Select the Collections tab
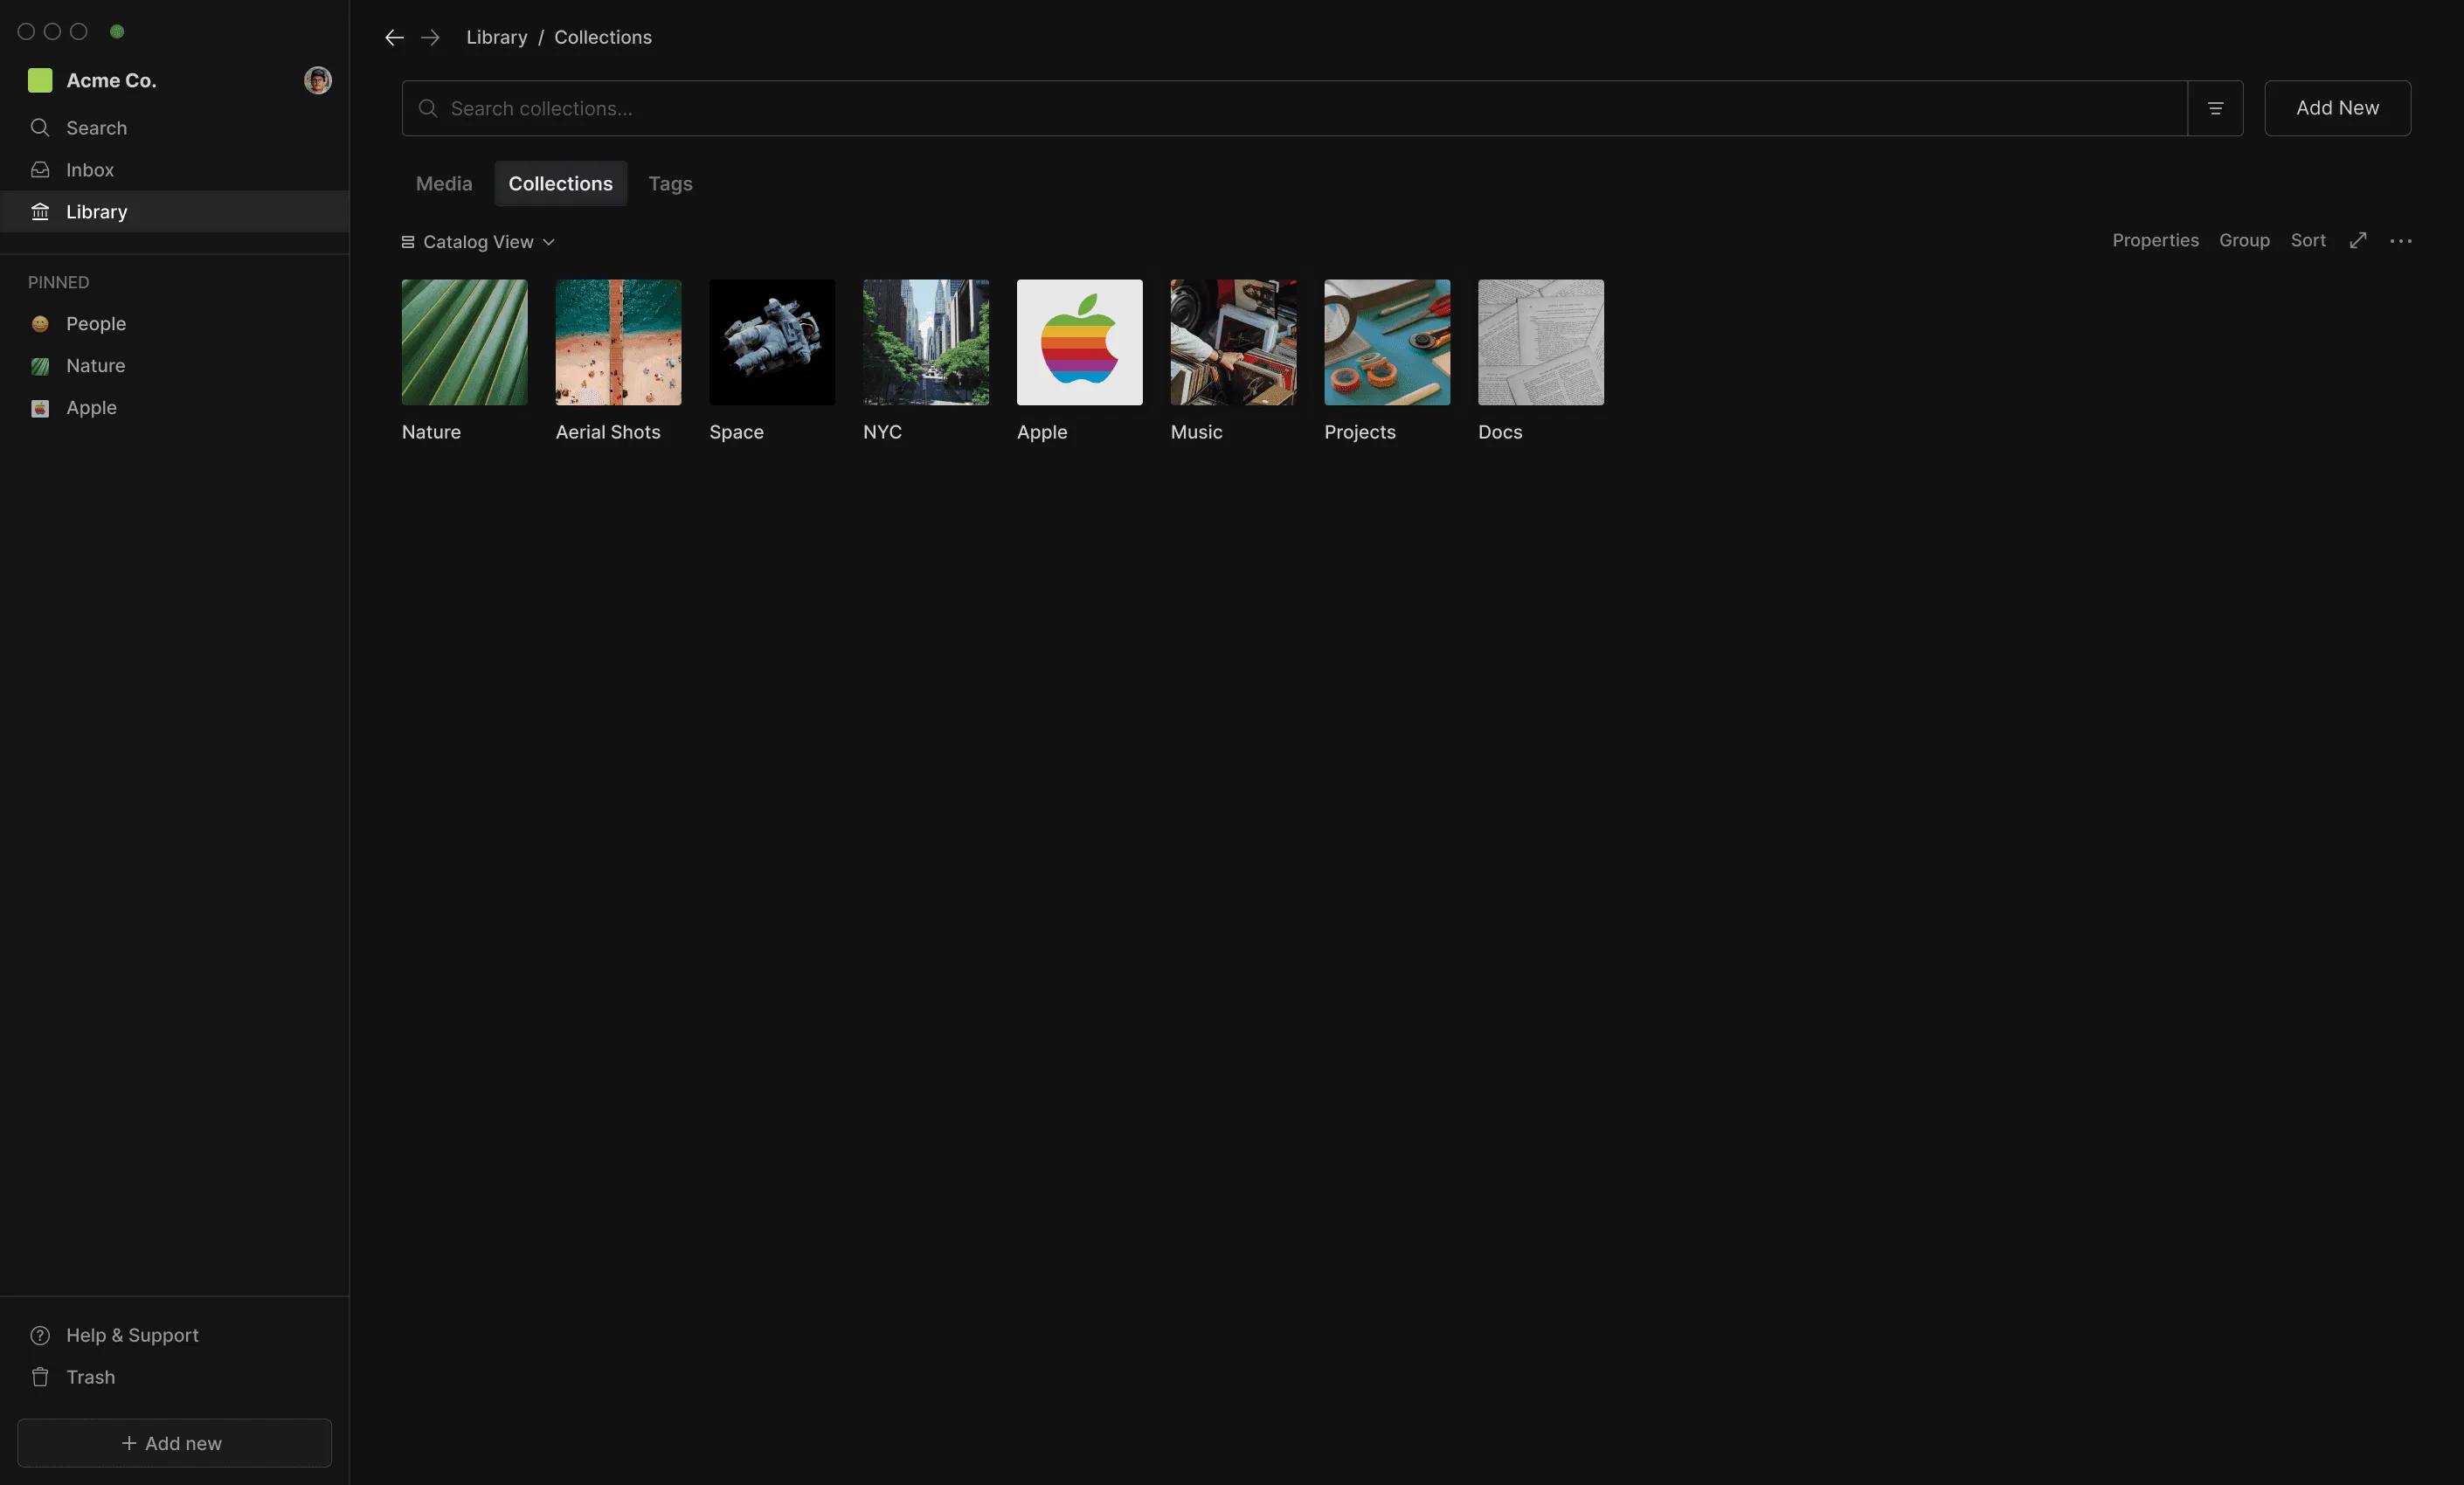Image resolution: width=2464 pixels, height=1485 pixels. (560, 184)
